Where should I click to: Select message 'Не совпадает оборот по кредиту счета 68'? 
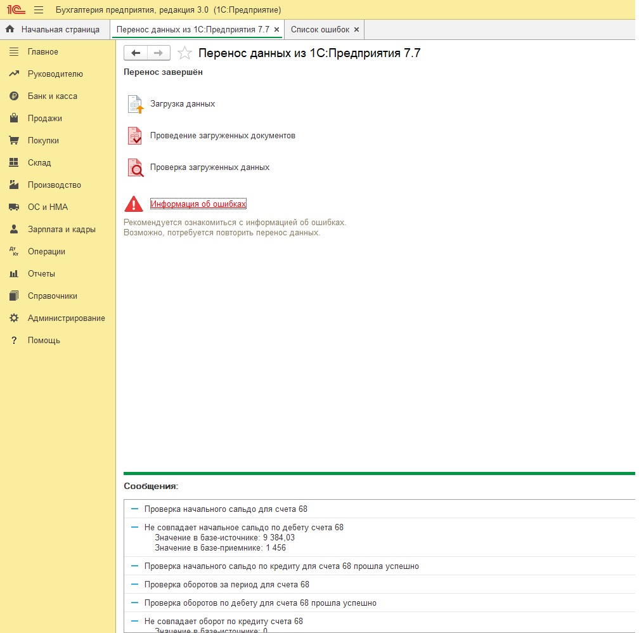(x=379, y=622)
